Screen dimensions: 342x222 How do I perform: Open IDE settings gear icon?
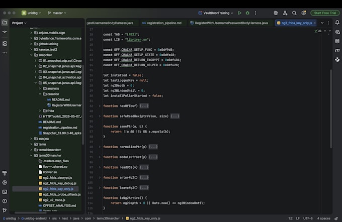tap(304, 13)
